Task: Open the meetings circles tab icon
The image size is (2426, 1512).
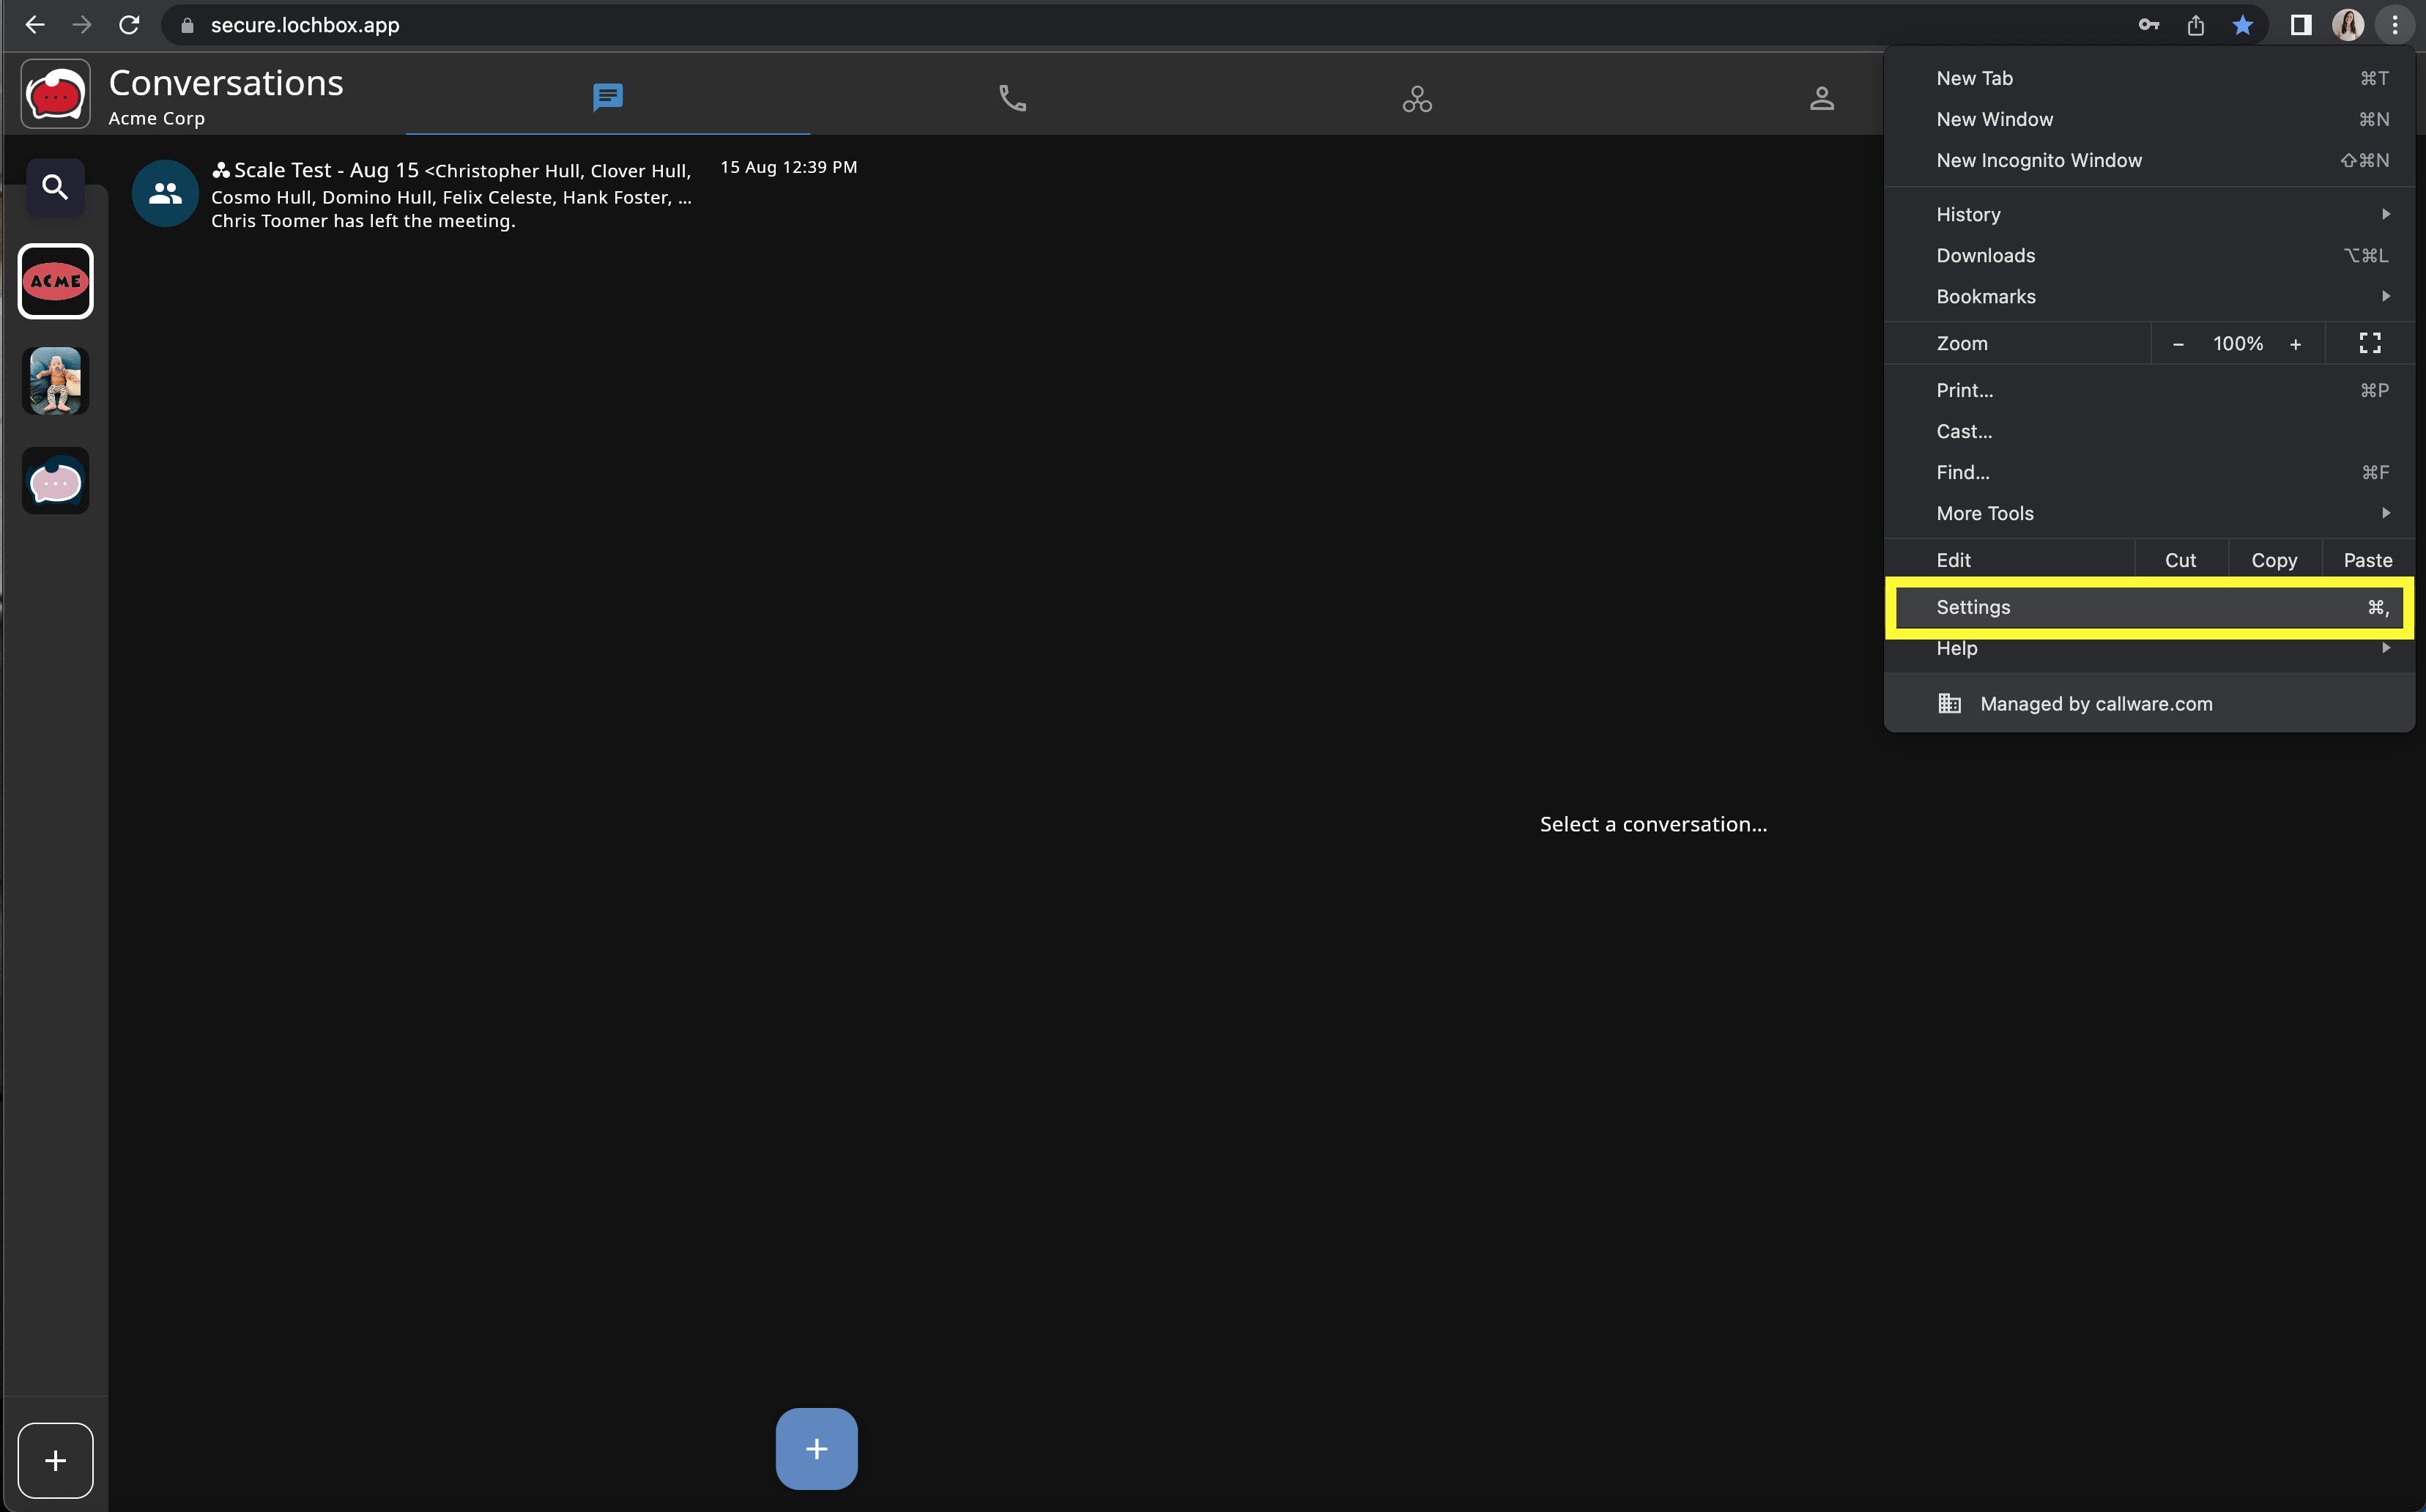Action: pos(1417,98)
